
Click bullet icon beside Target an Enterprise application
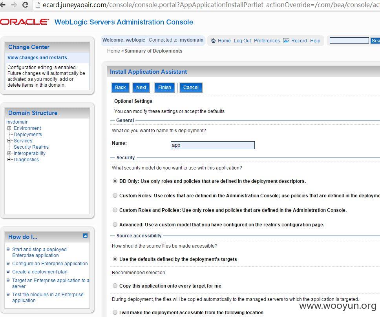point(8,280)
